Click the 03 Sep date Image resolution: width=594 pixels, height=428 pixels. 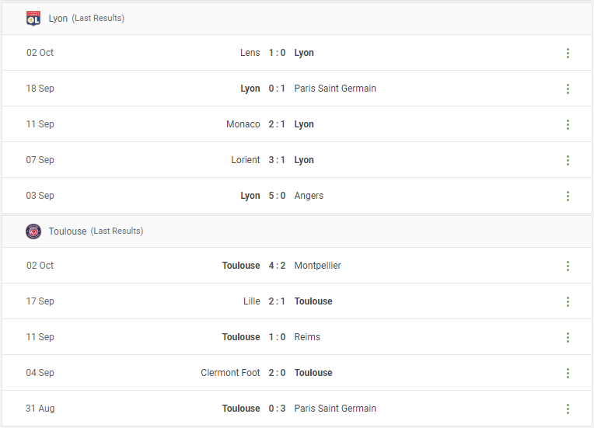40,196
